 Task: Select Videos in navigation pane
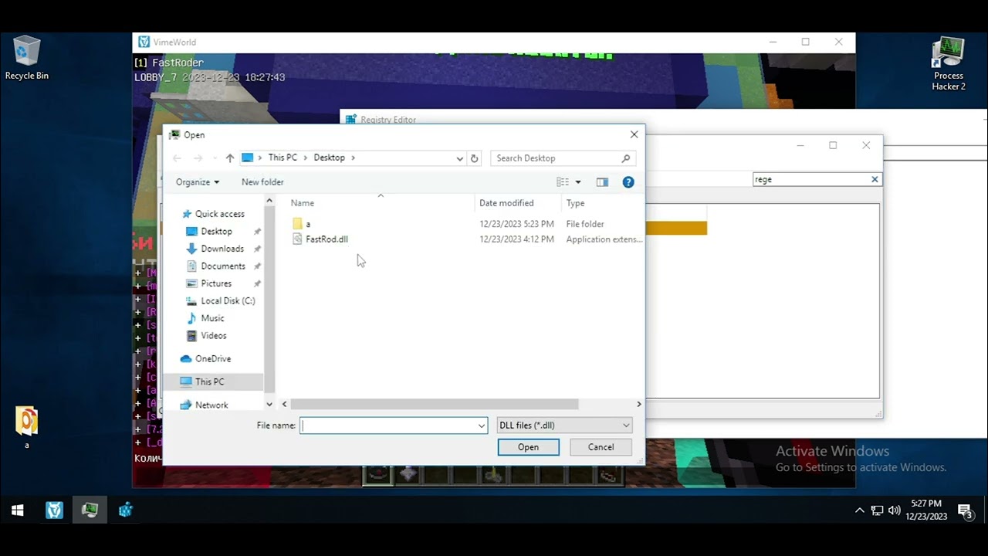coord(214,336)
